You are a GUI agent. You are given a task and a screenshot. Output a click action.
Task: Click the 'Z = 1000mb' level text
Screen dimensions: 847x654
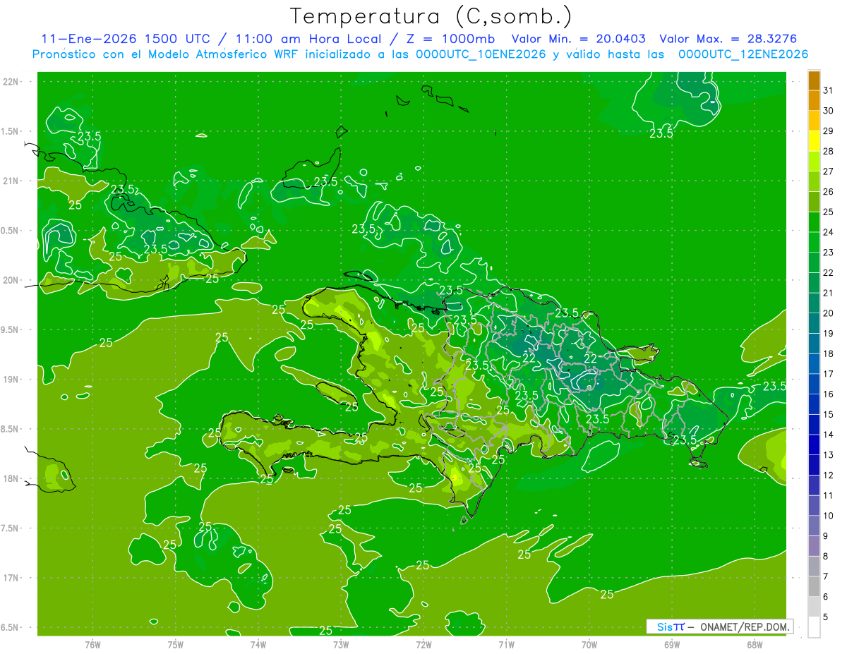(x=450, y=39)
